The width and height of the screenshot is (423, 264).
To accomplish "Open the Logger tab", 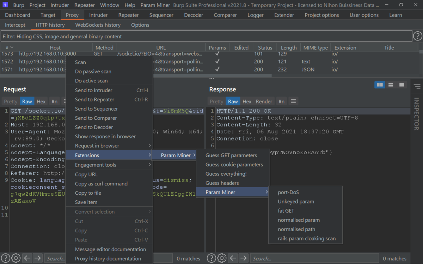I will point(256,15).
